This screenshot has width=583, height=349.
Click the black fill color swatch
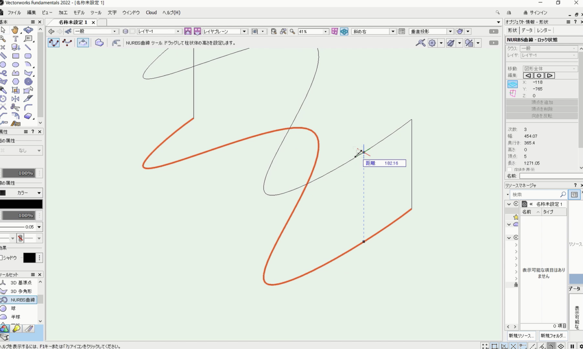(x=21, y=204)
